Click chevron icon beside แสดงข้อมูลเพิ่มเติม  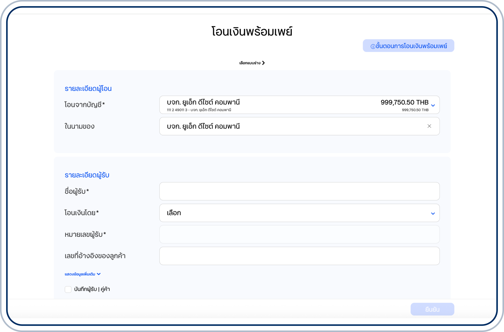pyautogui.click(x=99, y=274)
